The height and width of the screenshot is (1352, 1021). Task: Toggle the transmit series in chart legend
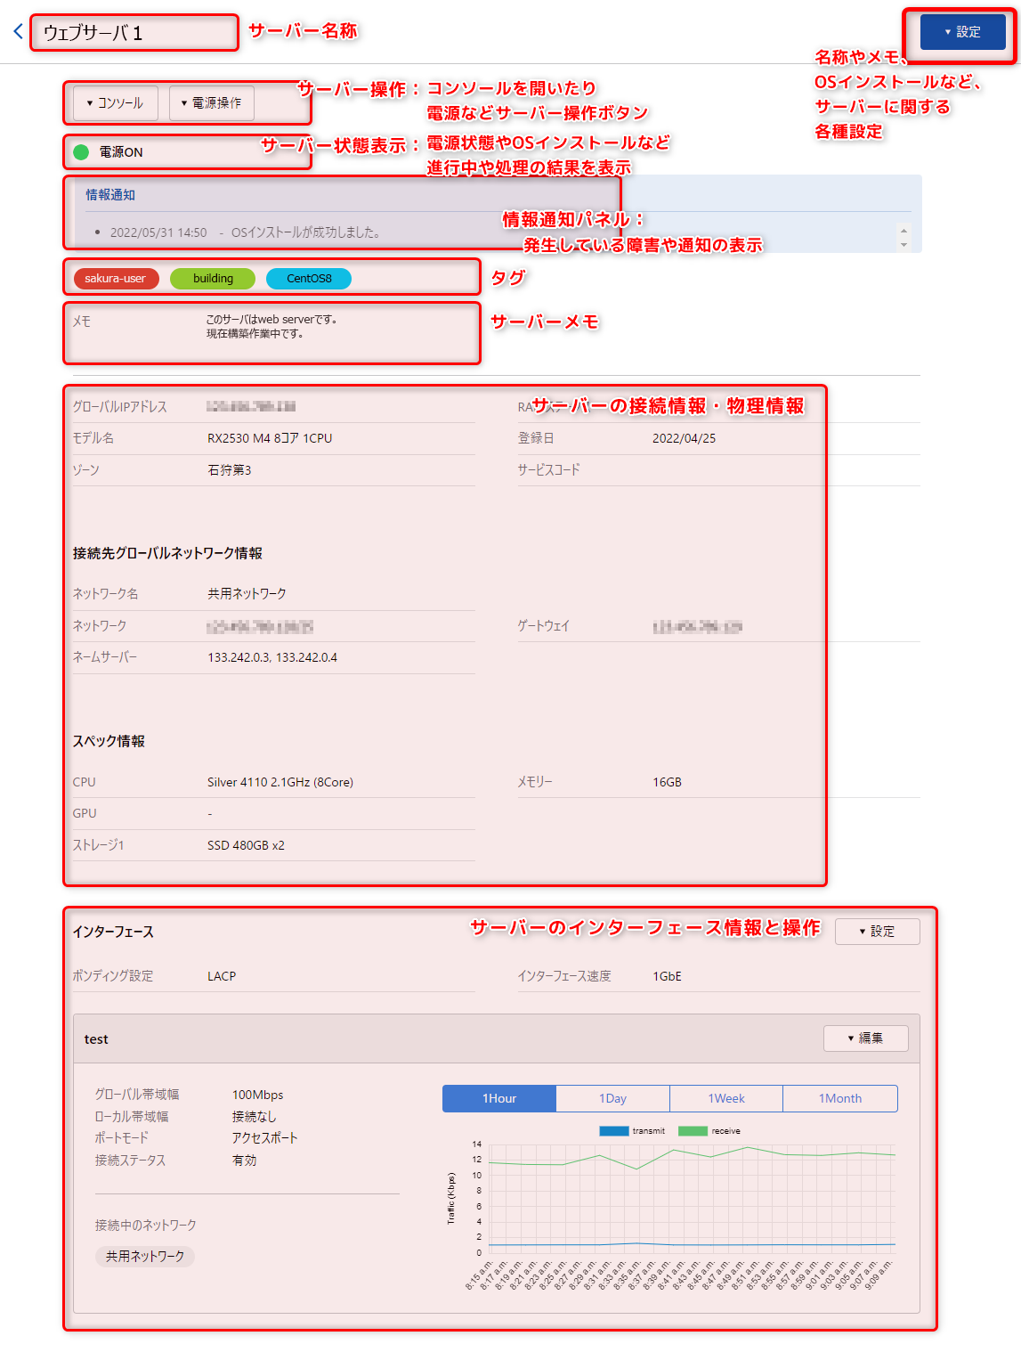point(632,1131)
